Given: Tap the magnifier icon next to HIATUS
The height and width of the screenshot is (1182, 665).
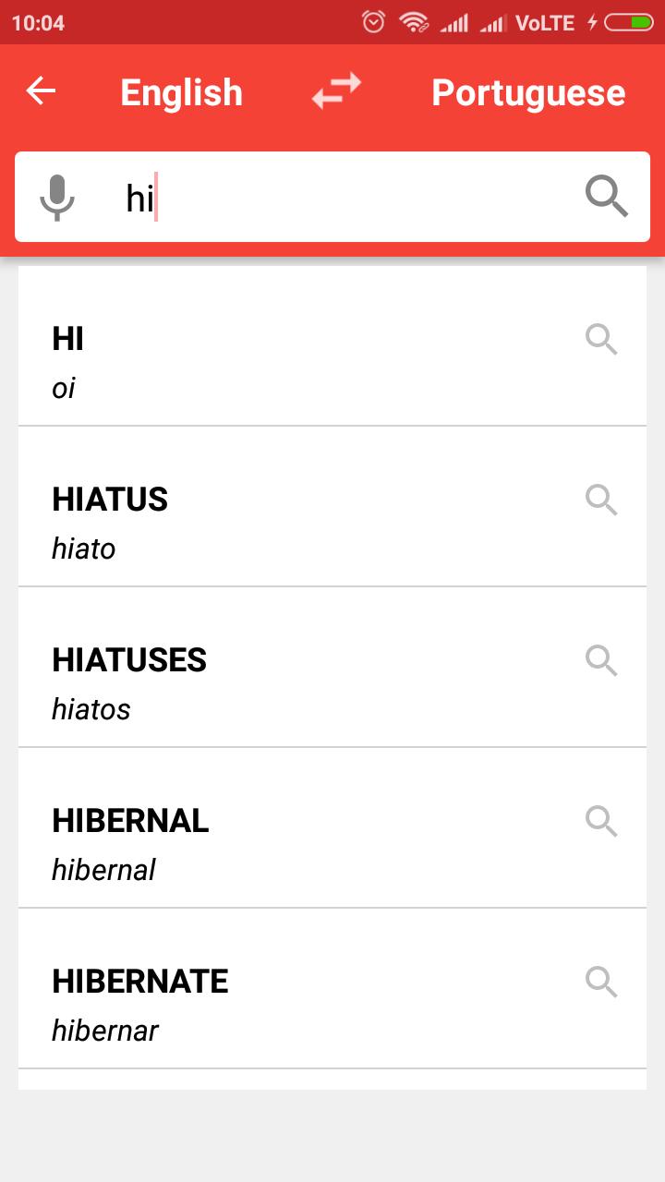Looking at the screenshot, I should click(601, 500).
